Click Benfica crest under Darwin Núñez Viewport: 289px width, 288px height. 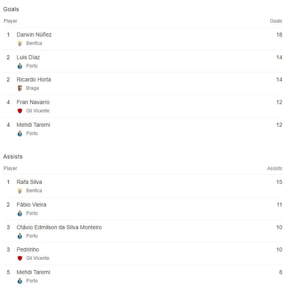[x=20, y=43]
